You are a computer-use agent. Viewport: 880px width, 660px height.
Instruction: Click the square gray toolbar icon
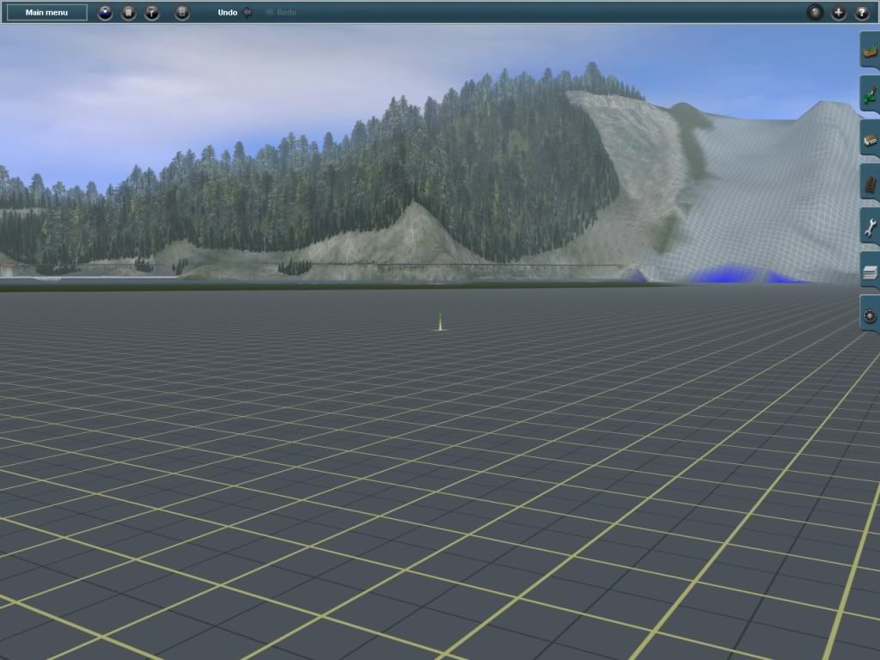(129, 12)
